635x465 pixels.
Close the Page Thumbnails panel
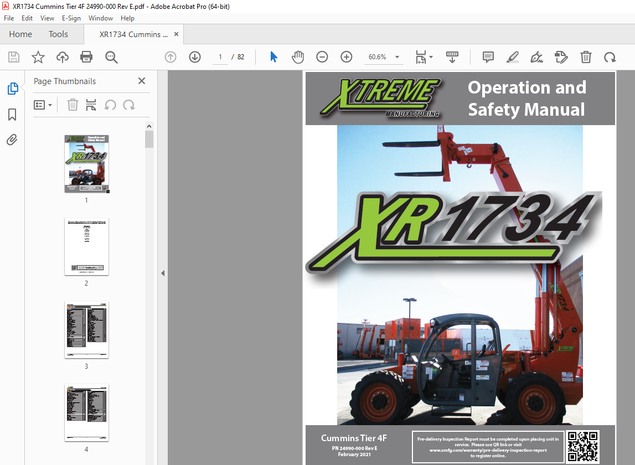142,81
